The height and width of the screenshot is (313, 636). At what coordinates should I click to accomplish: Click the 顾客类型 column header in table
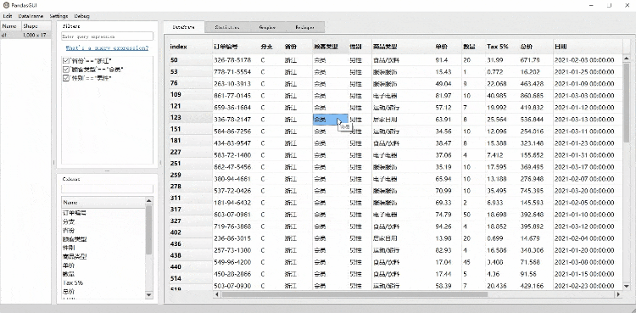pyautogui.click(x=330, y=47)
